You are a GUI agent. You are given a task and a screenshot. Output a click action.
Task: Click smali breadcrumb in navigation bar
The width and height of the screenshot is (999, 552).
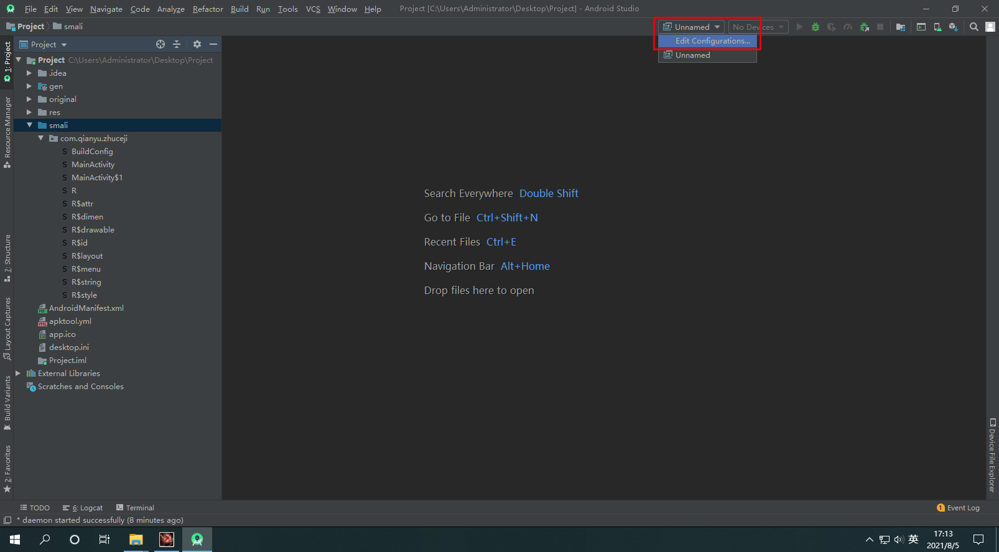[x=68, y=27]
